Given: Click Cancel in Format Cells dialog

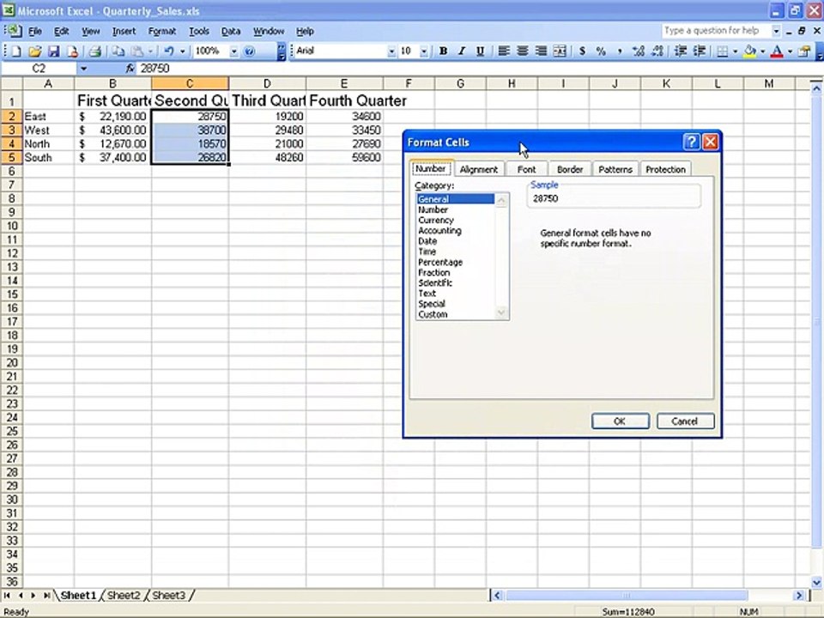Looking at the screenshot, I should 685,421.
